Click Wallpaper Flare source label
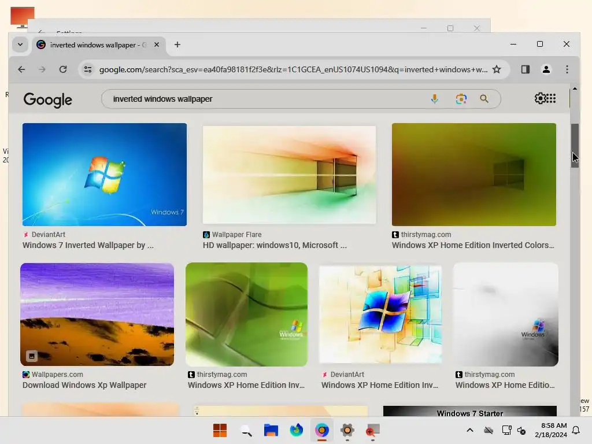This screenshot has width=592, height=444. (236, 235)
